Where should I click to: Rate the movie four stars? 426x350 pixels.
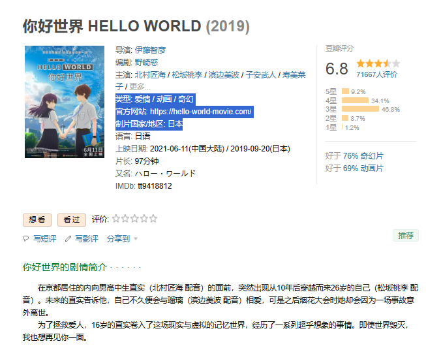coord(144,219)
